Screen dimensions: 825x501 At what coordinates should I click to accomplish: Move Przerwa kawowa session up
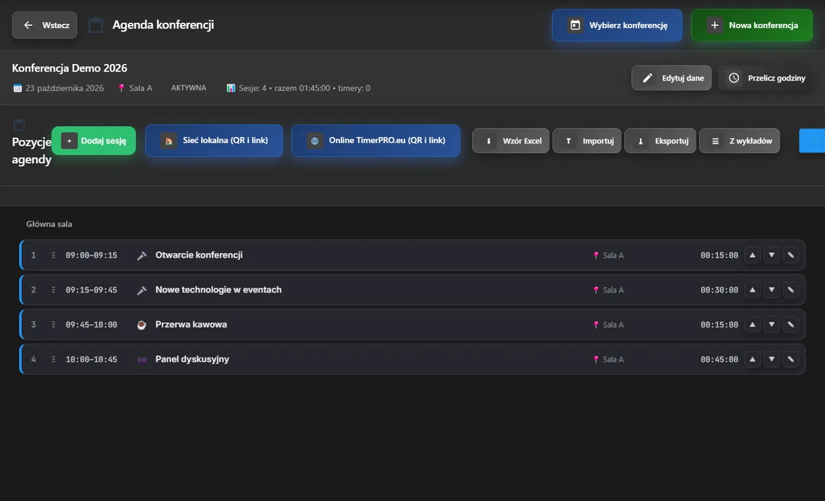pyautogui.click(x=753, y=325)
